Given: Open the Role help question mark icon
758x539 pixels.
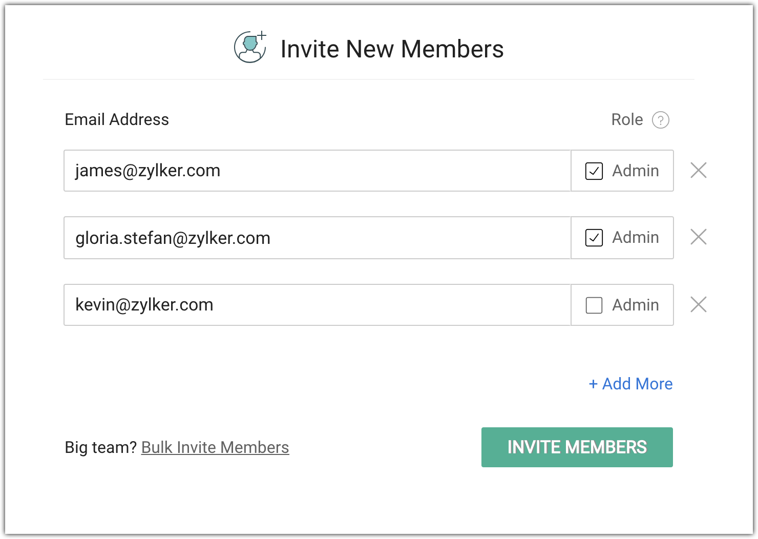Looking at the screenshot, I should click(x=660, y=120).
